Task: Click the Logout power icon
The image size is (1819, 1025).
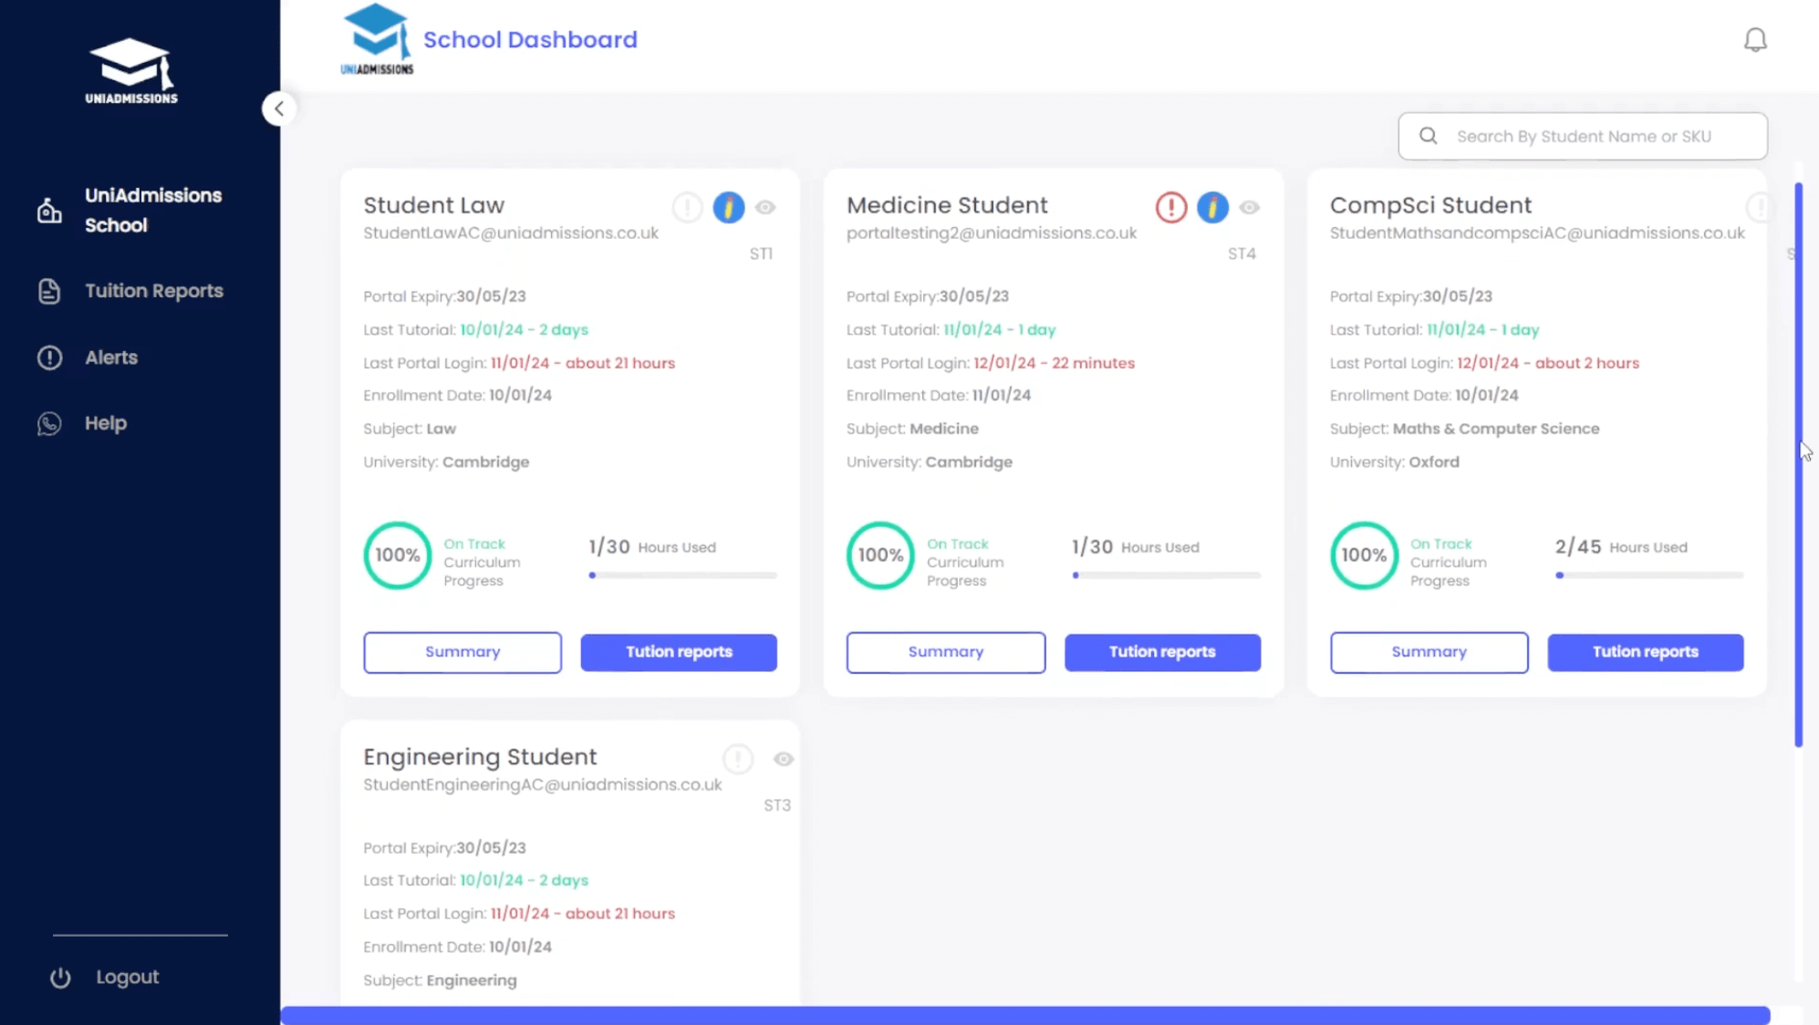Action: [60, 978]
